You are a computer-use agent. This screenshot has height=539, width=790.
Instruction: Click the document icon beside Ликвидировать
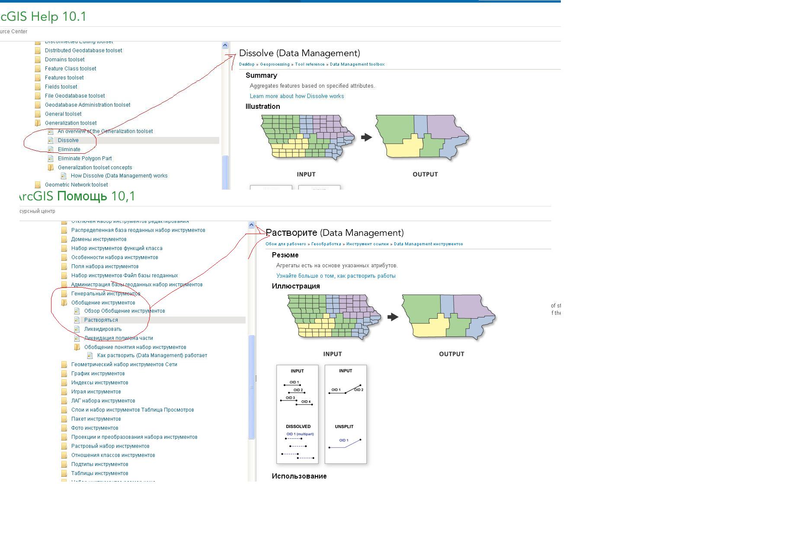[77, 329]
